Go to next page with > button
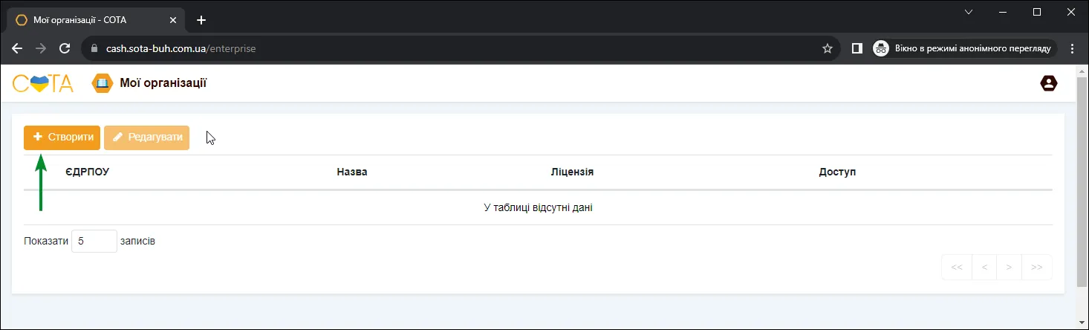The image size is (1089, 330). [1009, 267]
